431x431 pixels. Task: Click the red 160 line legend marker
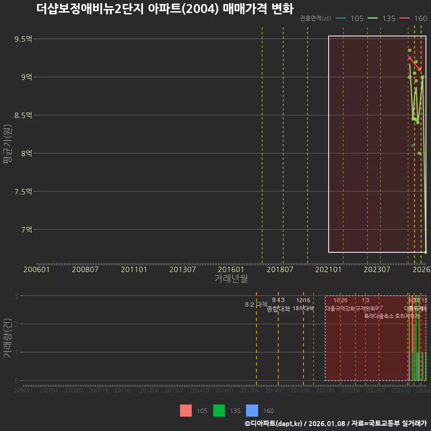click(x=405, y=18)
